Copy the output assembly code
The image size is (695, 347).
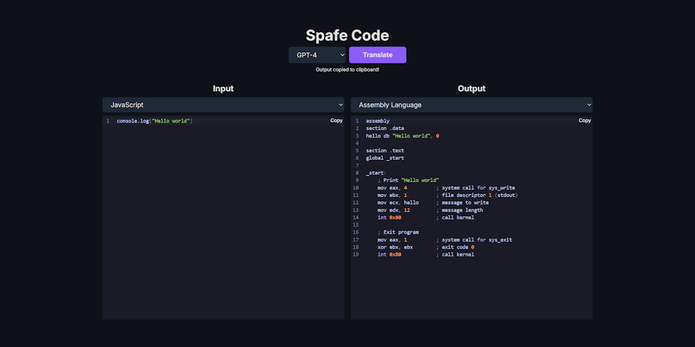[x=584, y=121]
